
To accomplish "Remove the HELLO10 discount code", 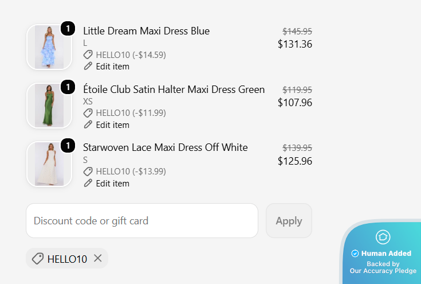I will 98,258.
